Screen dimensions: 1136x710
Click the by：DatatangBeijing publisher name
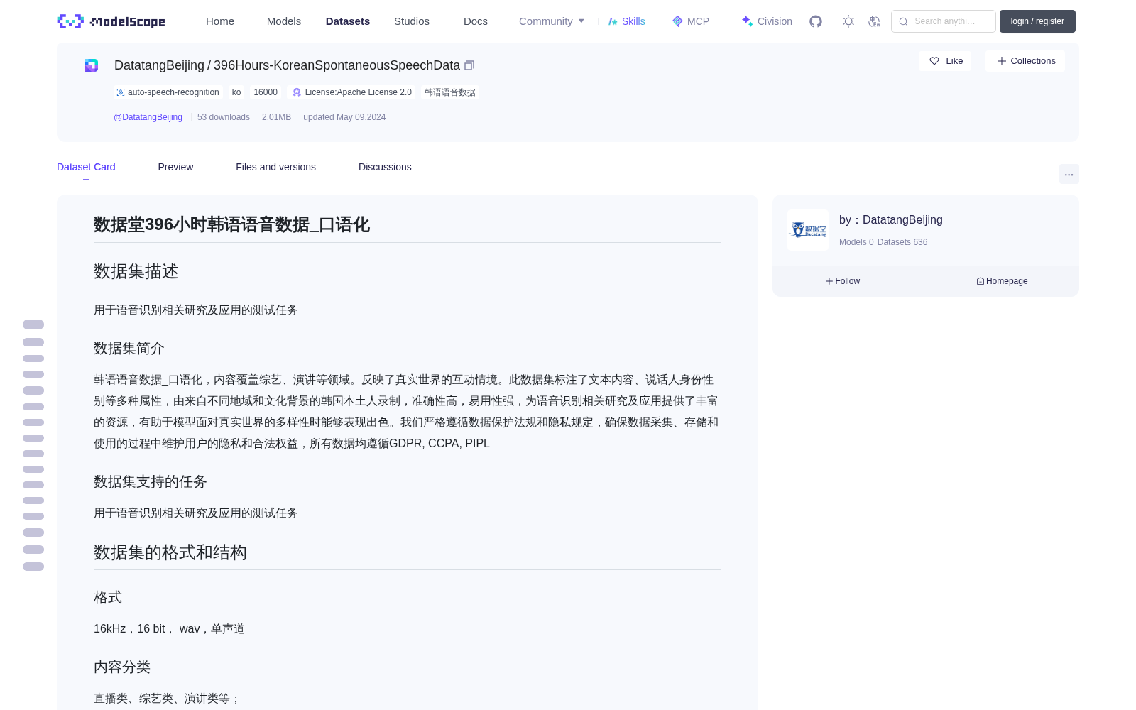click(891, 220)
